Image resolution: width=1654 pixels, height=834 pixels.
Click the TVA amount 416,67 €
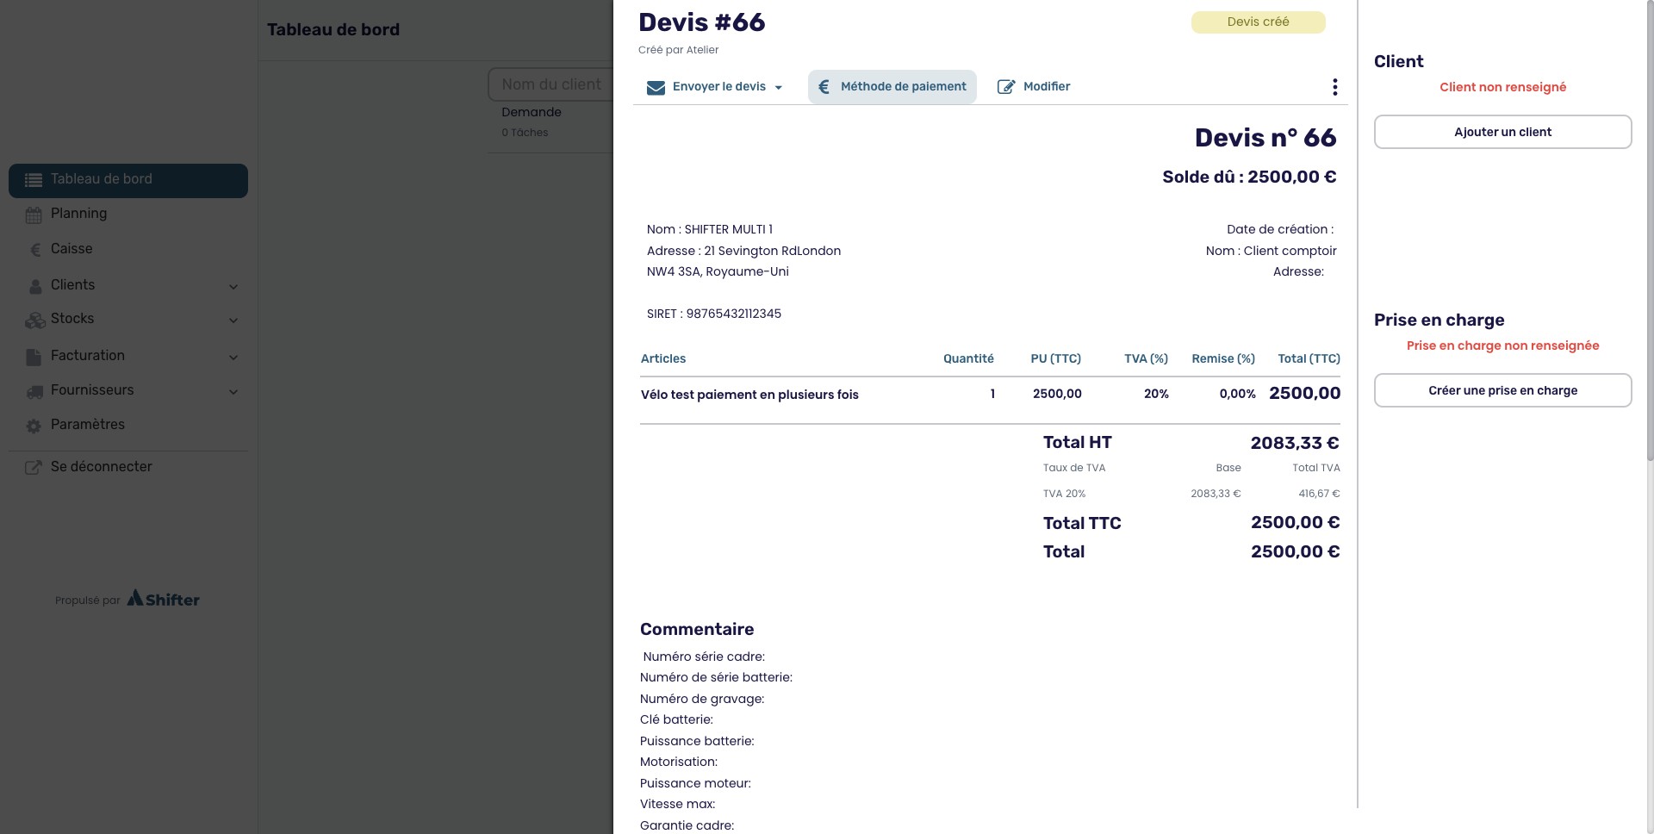point(1319,494)
